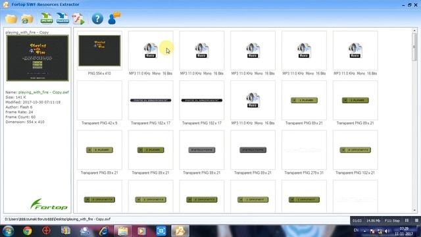
Task: Open the Windows Start menu
Action: 8,231
